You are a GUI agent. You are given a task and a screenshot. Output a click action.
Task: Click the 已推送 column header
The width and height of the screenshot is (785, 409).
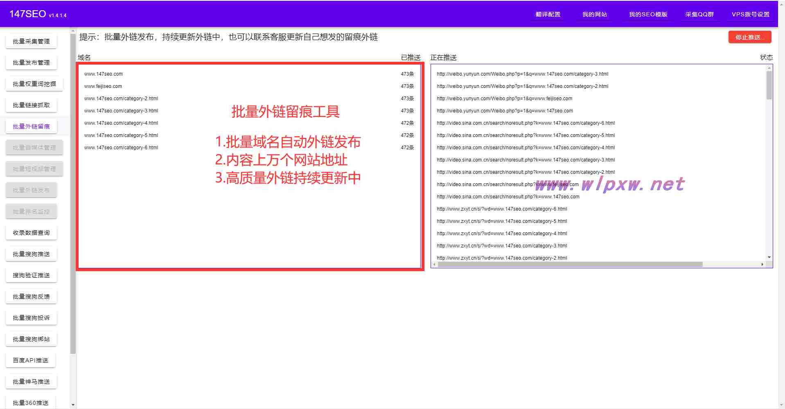coord(411,58)
